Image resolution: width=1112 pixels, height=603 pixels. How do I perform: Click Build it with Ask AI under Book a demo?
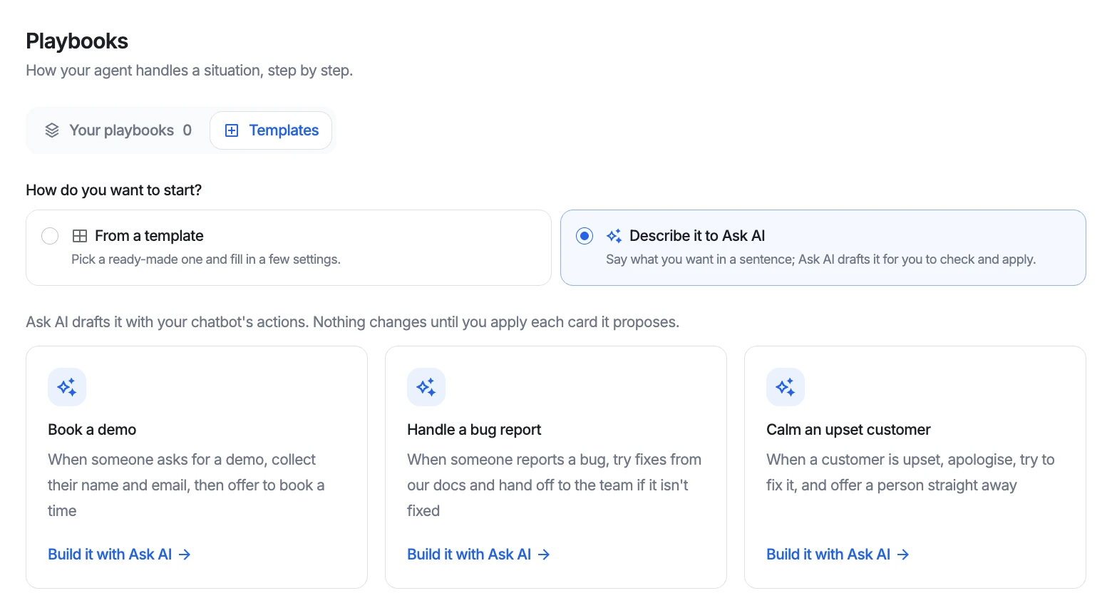point(119,555)
